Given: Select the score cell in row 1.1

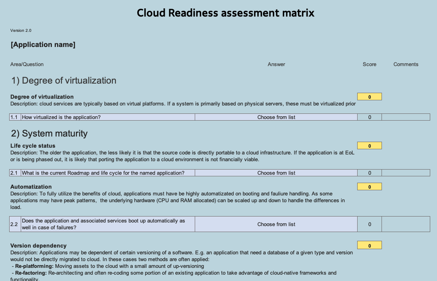Looking at the screenshot, I should [370, 117].
